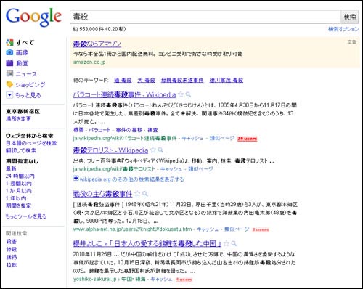363x289 pixels.
Task: Open the ショッピング tag icon filter
Action: point(9,84)
